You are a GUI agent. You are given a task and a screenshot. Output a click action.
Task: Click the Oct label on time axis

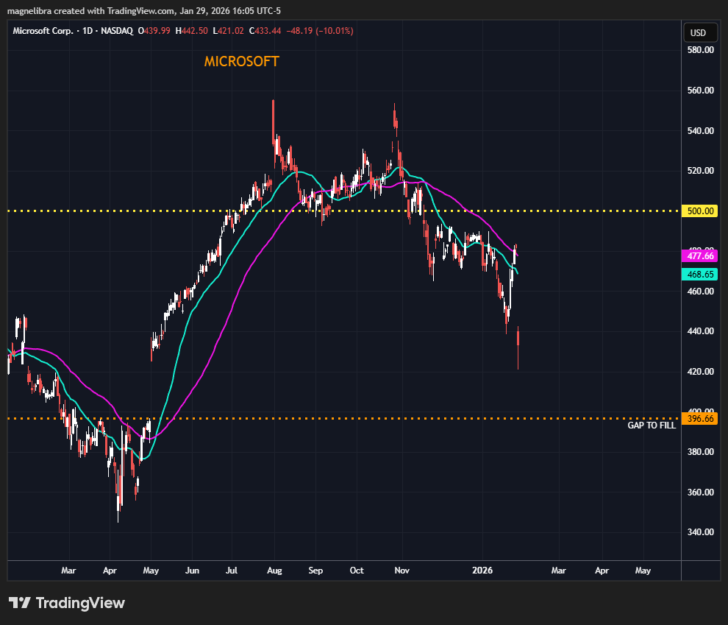357,571
